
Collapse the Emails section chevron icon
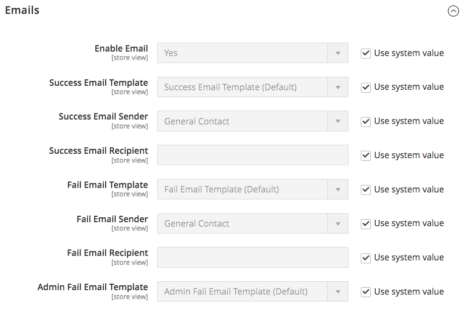pyautogui.click(x=453, y=11)
